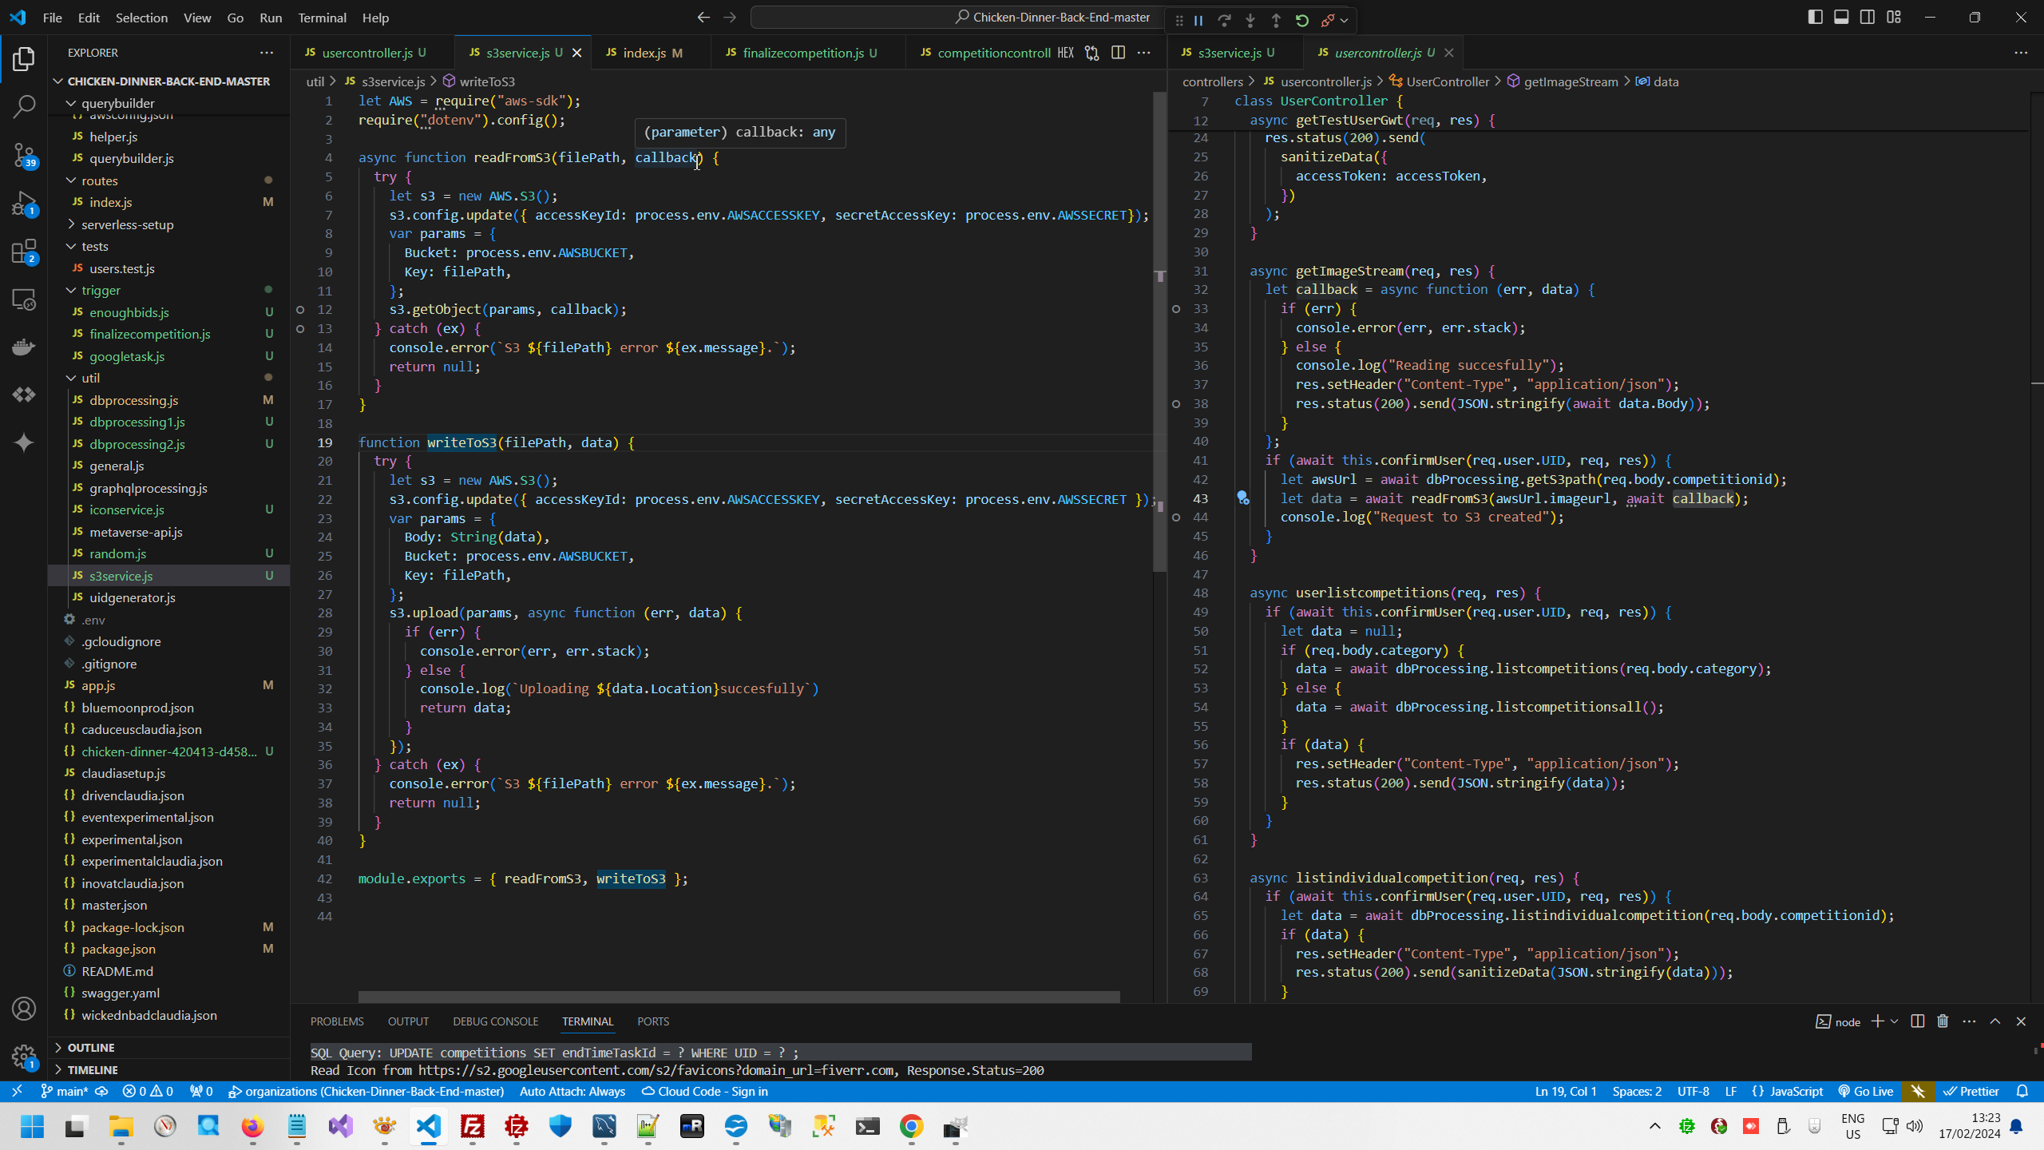Toggle the Primary Side Bar layout button
2044x1150 pixels.
(1815, 18)
